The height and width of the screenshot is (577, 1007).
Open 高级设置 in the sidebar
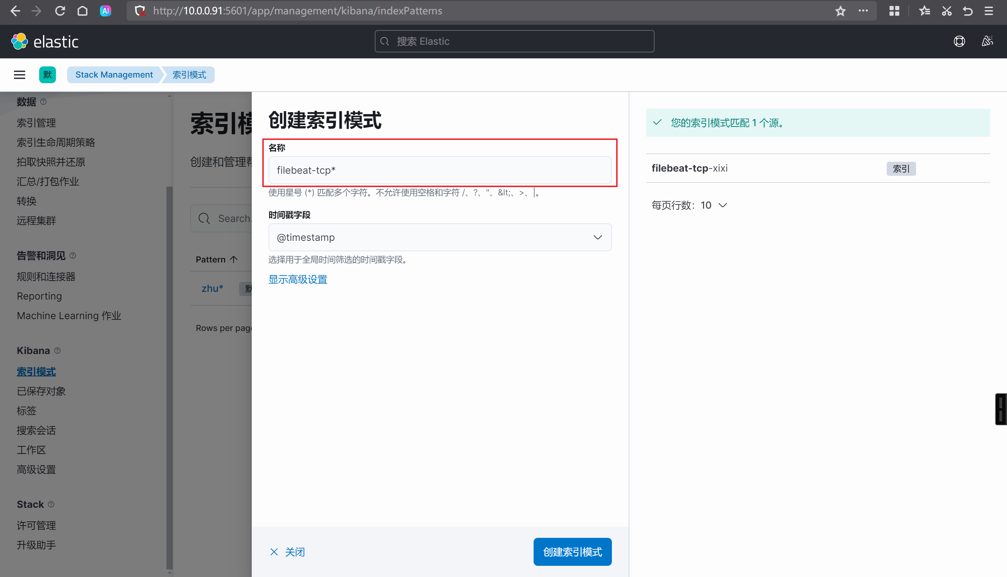[36, 470]
